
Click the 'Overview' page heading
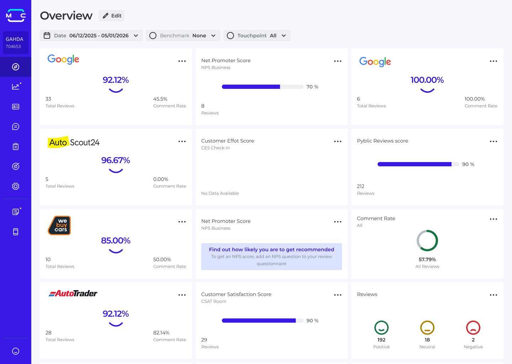pos(66,16)
